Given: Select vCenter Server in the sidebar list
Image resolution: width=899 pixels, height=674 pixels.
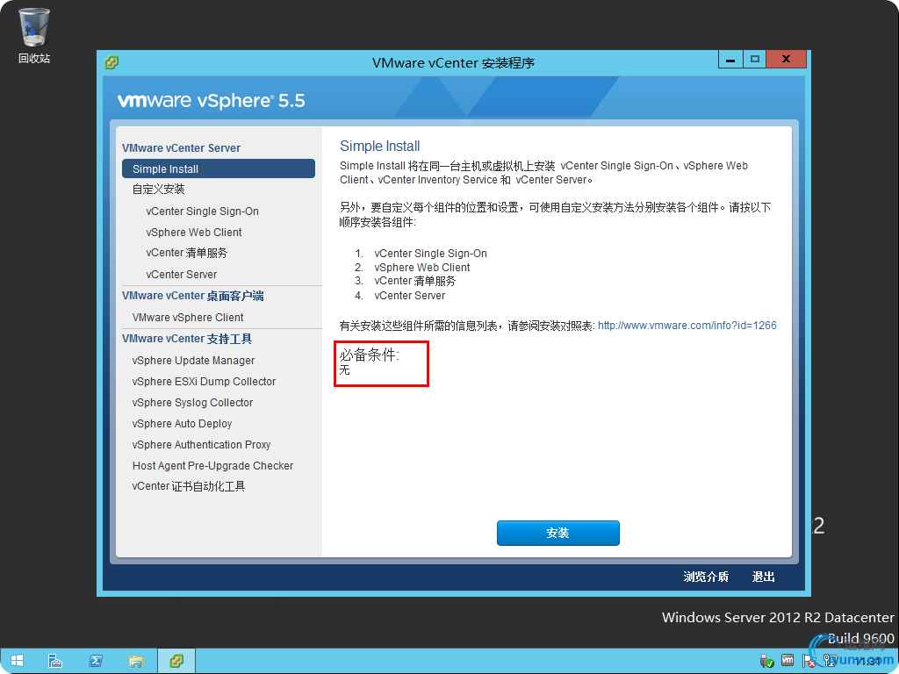Looking at the screenshot, I should pos(181,275).
